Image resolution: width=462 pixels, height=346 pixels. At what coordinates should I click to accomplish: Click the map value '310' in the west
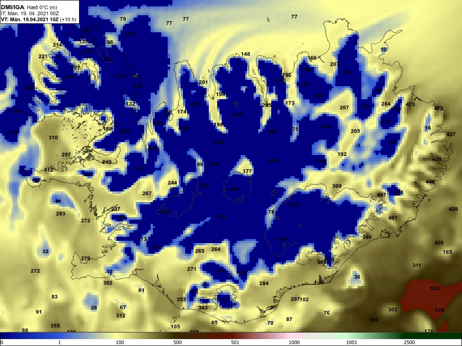pyautogui.click(x=53, y=137)
